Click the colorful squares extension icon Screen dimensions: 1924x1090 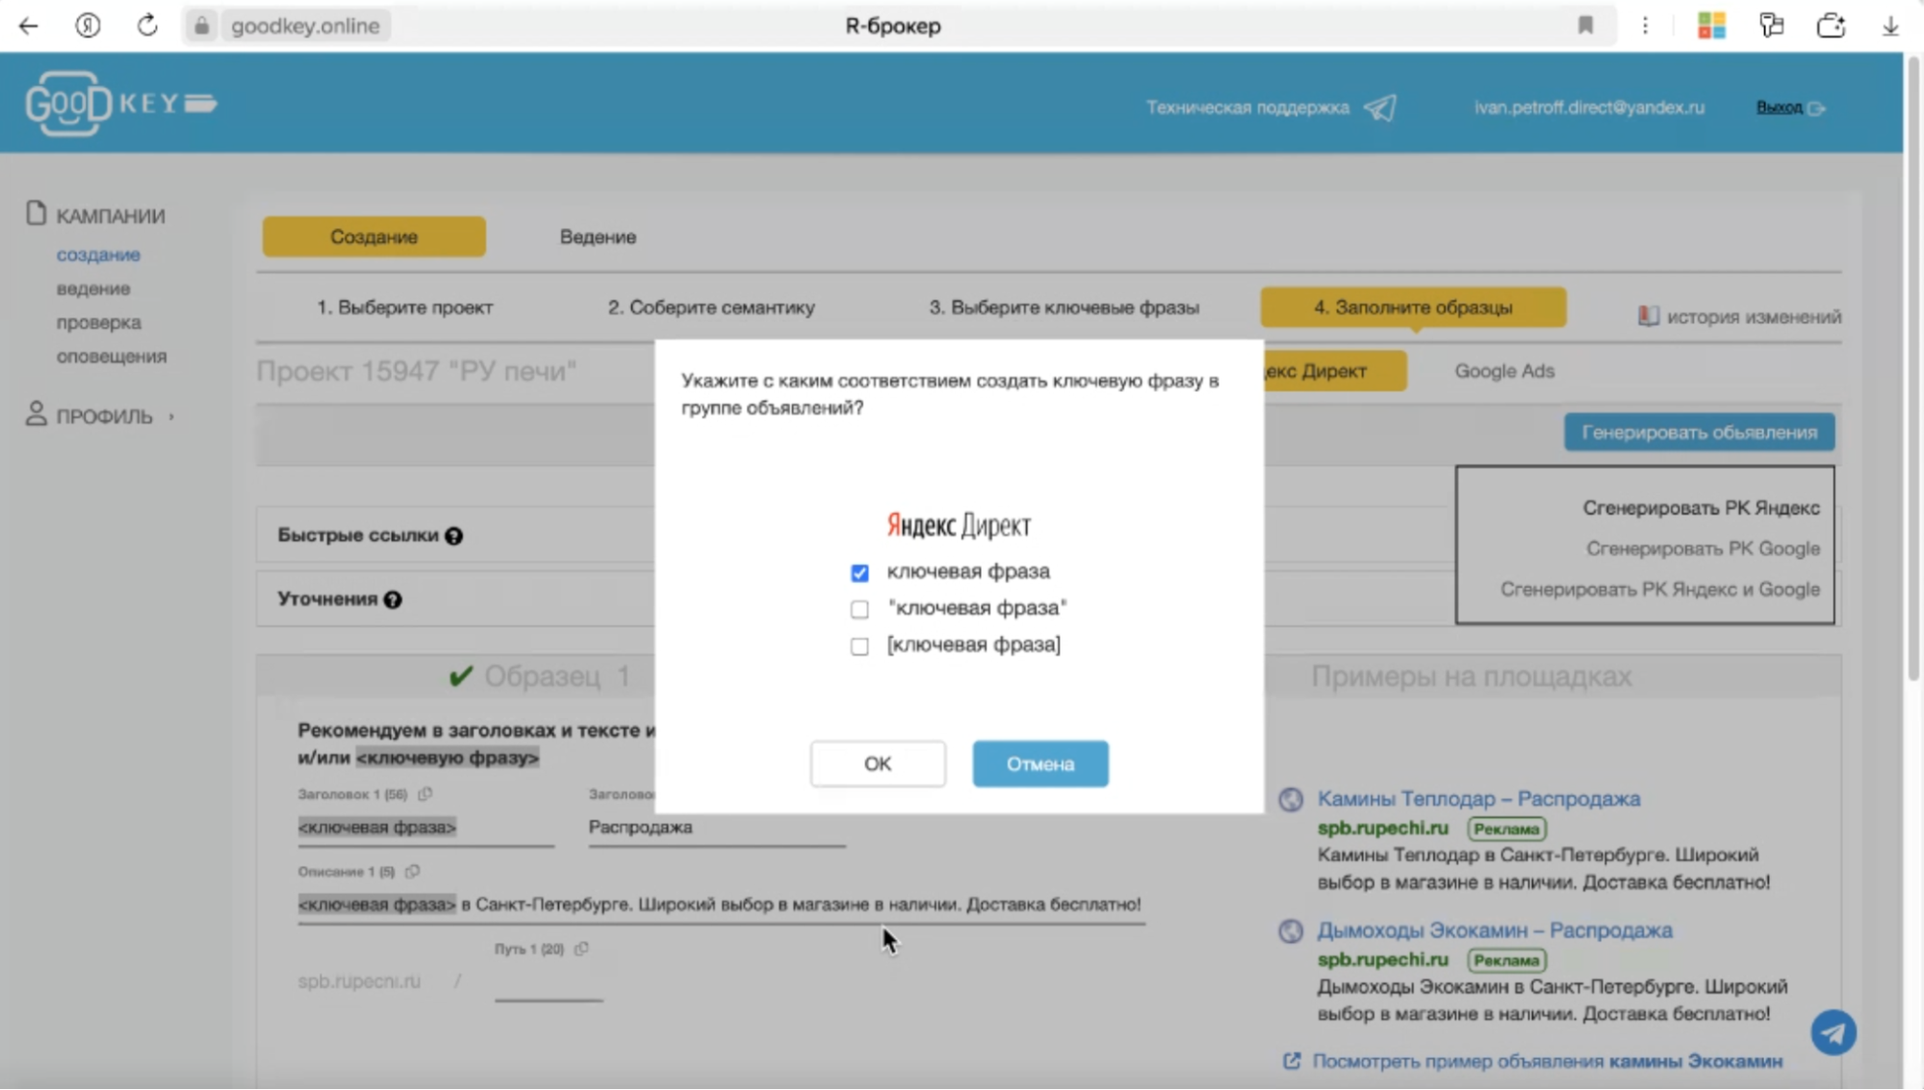[1711, 26]
